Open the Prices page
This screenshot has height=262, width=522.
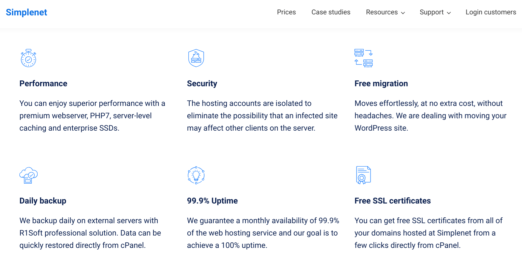click(x=286, y=12)
